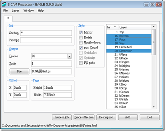Select layer 32 bCream
Screen dimensions: 165x131
tap(129, 96)
